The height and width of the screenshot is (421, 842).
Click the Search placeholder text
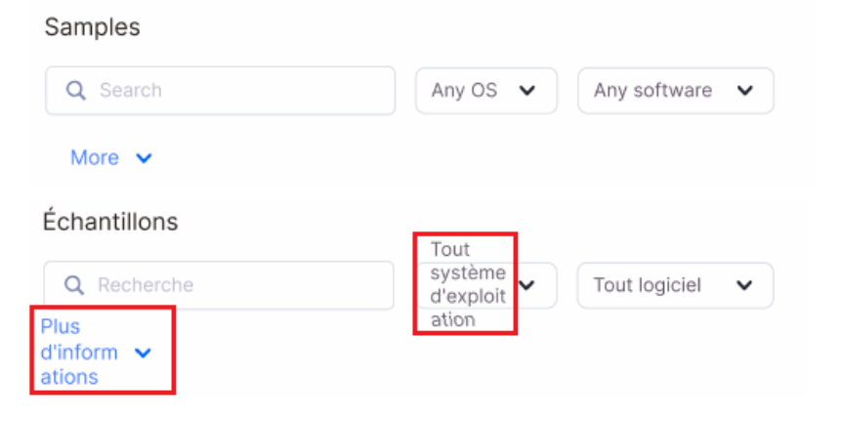(x=131, y=91)
